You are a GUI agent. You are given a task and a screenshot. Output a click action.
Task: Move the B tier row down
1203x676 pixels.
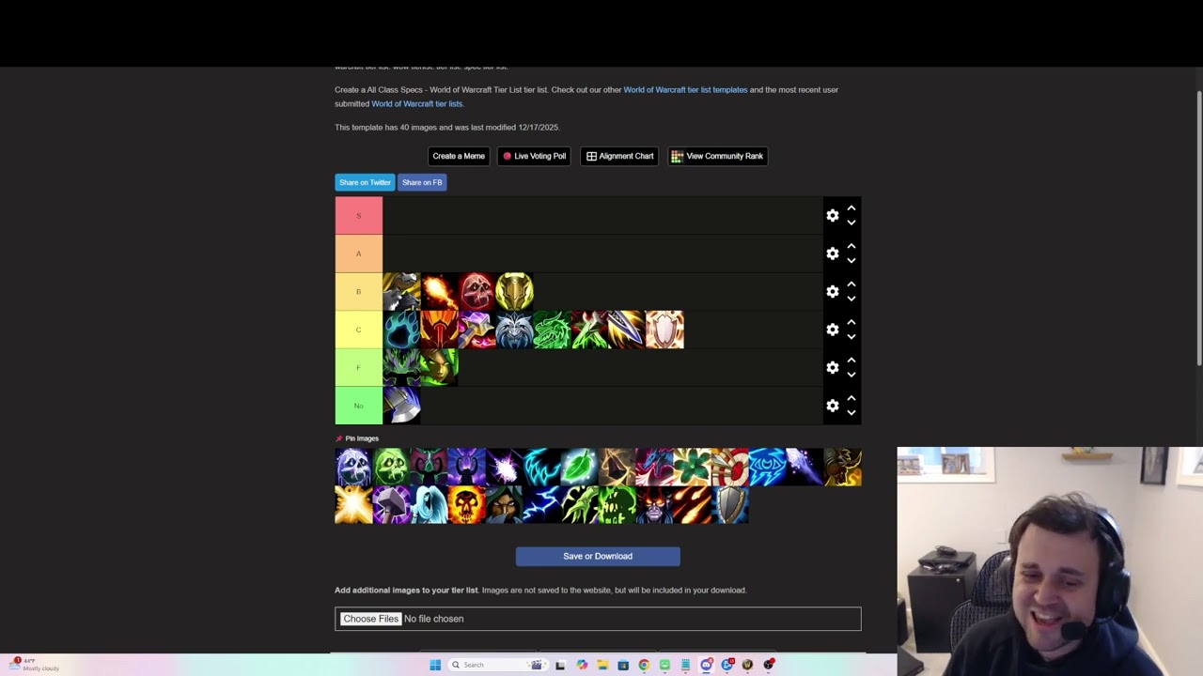(851, 299)
